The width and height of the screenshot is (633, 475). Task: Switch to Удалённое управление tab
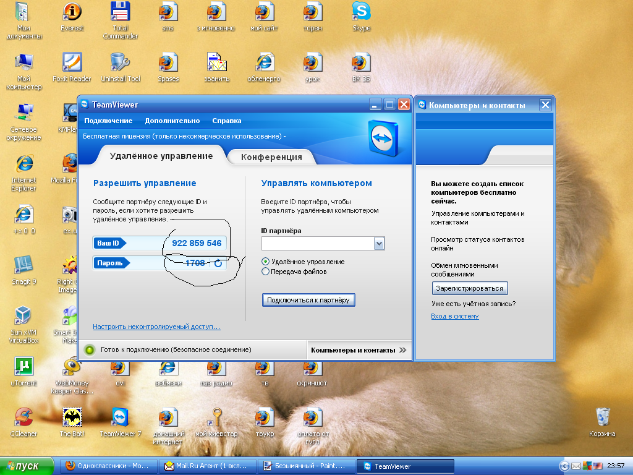[161, 156]
